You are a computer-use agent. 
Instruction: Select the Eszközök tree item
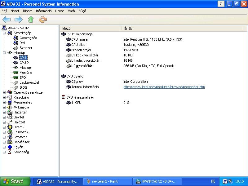tap(21, 132)
